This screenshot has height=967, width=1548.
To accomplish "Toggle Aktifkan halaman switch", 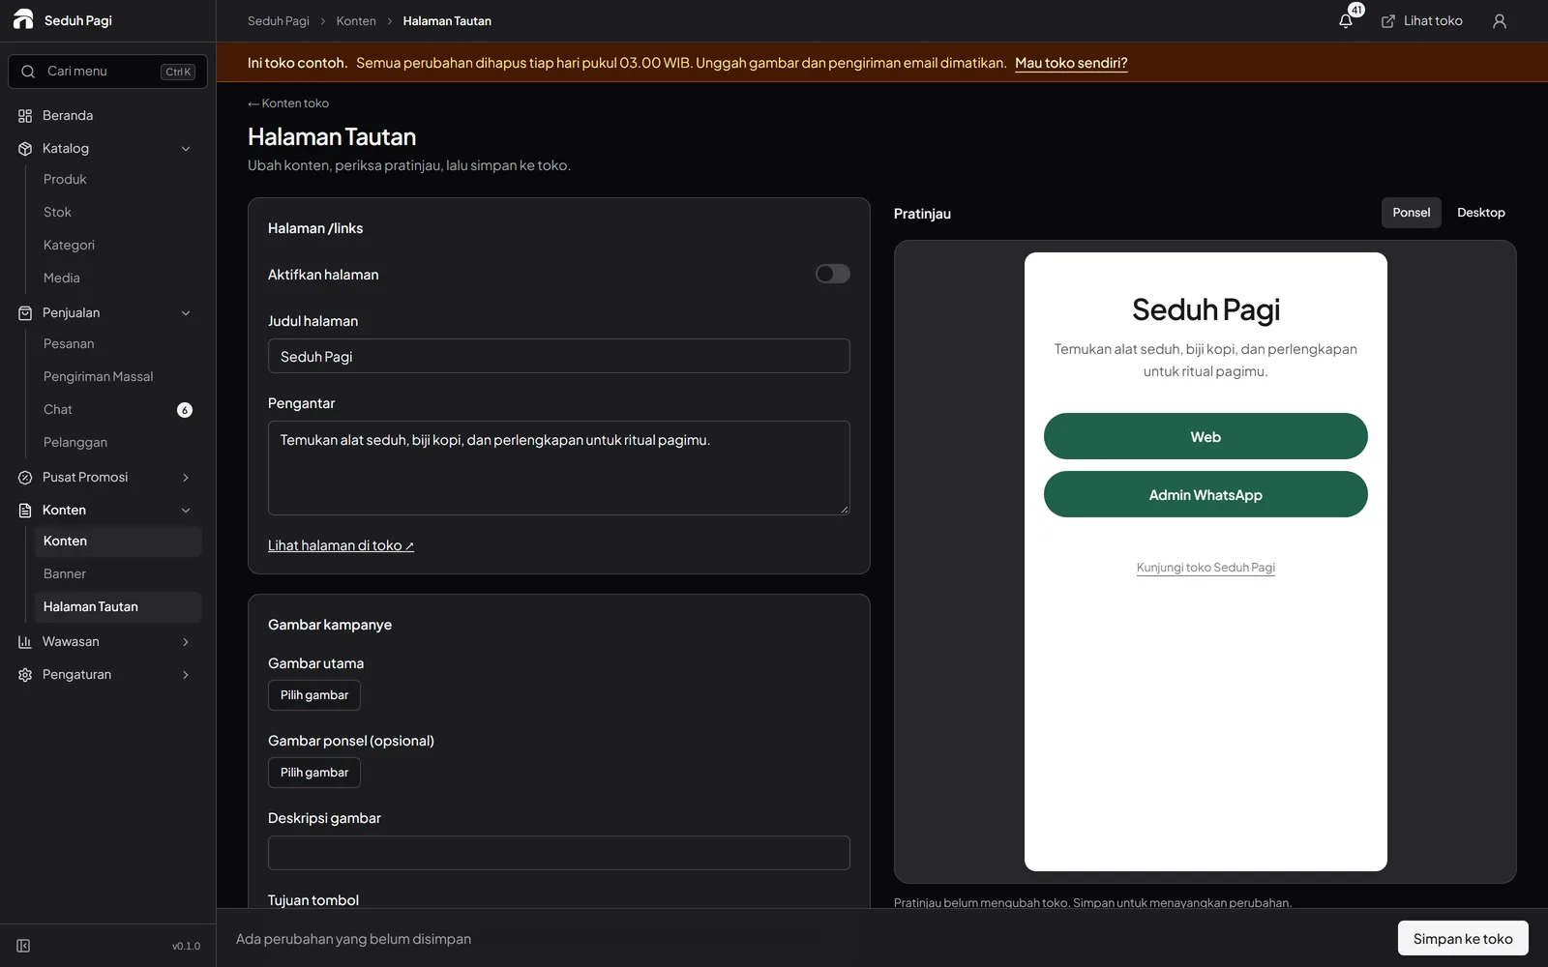I will click(832, 275).
